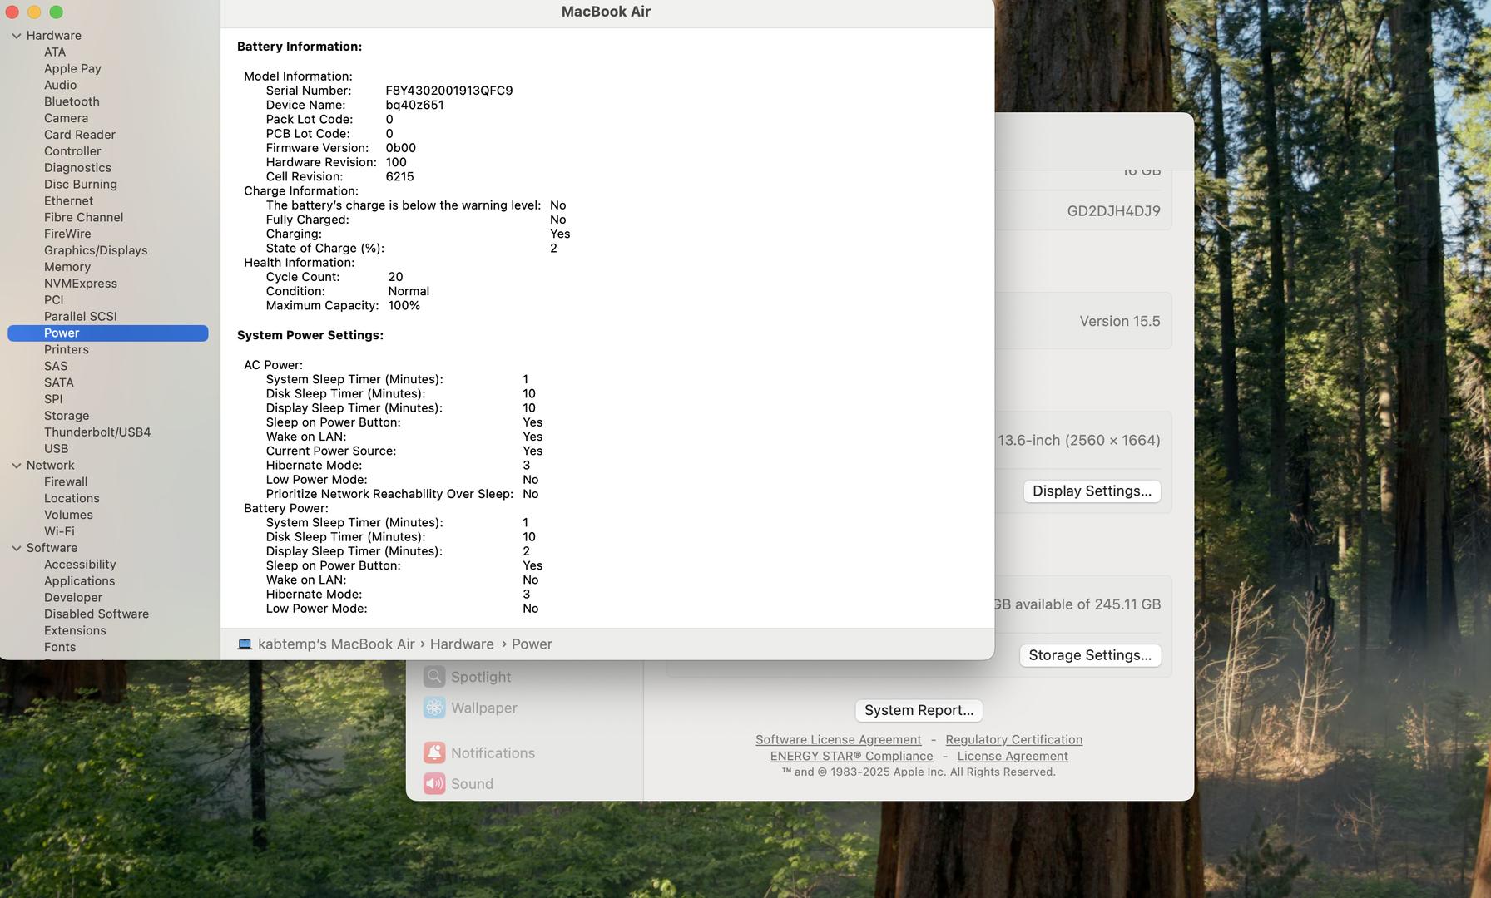The width and height of the screenshot is (1491, 898).
Task: Collapse the Hardware section chevron
Action: click(17, 36)
